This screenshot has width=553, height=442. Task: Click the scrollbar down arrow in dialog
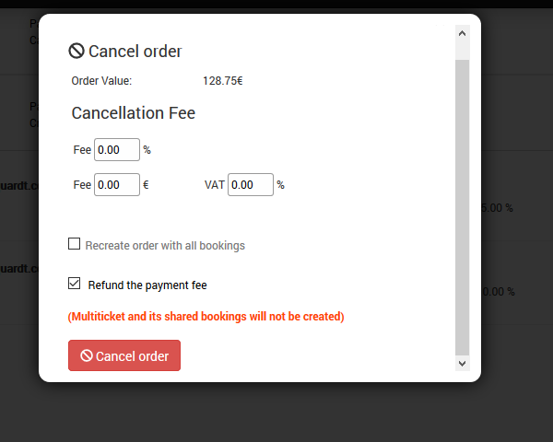(462, 363)
